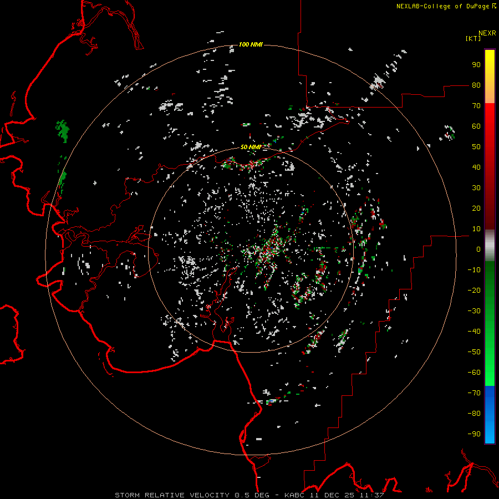Click the Storm Relative Velocity title caption

pos(249,495)
